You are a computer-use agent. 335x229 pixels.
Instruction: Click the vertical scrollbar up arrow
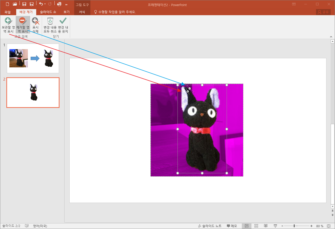tap(332, 41)
